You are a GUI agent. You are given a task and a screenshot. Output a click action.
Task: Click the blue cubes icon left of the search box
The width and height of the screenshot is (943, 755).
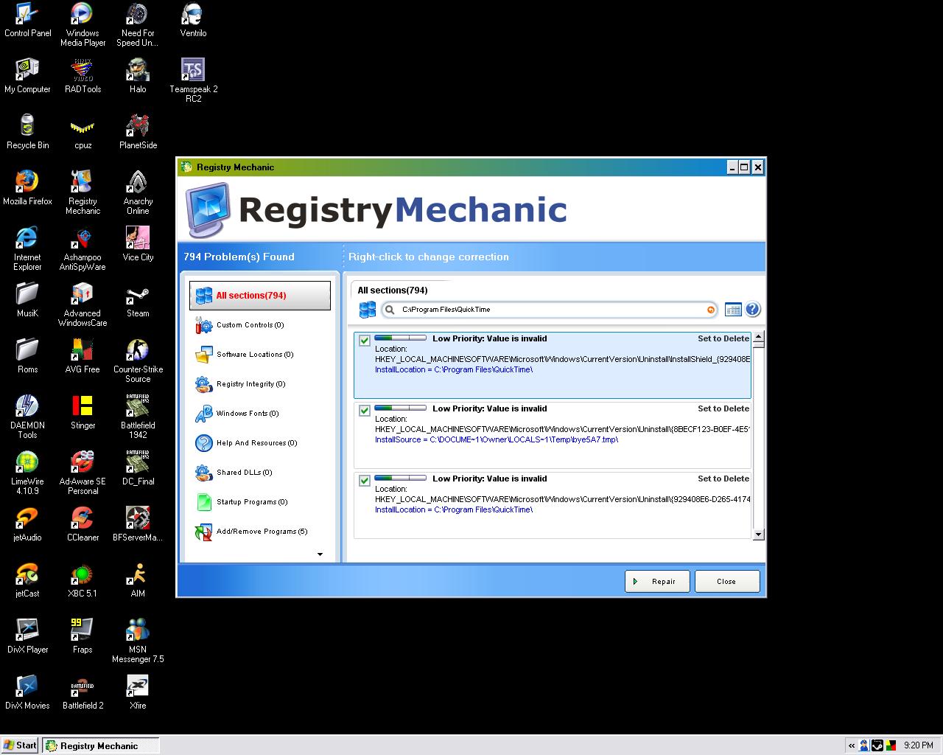click(368, 310)
